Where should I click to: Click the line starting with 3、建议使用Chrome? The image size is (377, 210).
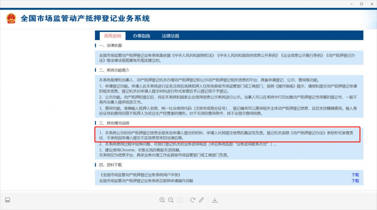pos(140,150)
